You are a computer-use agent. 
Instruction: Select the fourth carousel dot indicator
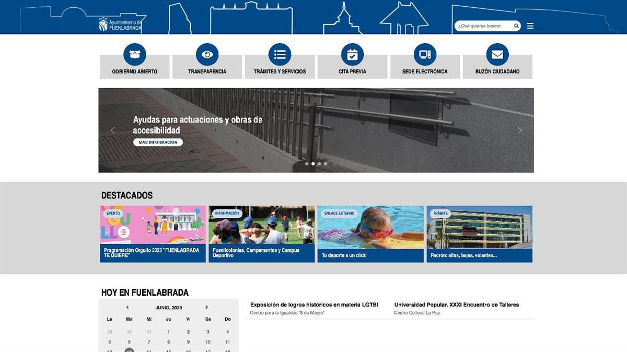point(326,164)
